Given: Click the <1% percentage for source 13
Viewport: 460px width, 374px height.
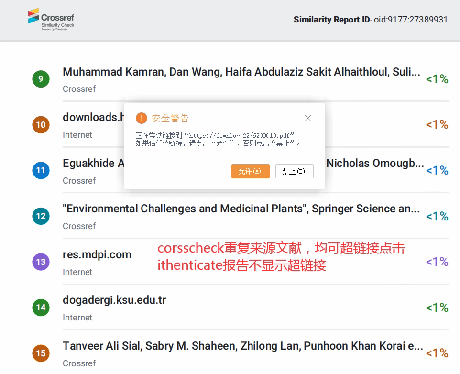Looking at the screenshot, I should (x=437, y=262).
